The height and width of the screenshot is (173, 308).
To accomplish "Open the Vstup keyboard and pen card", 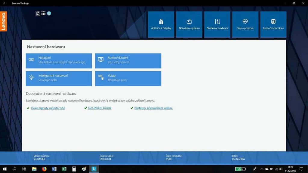I will coord(128,78).
